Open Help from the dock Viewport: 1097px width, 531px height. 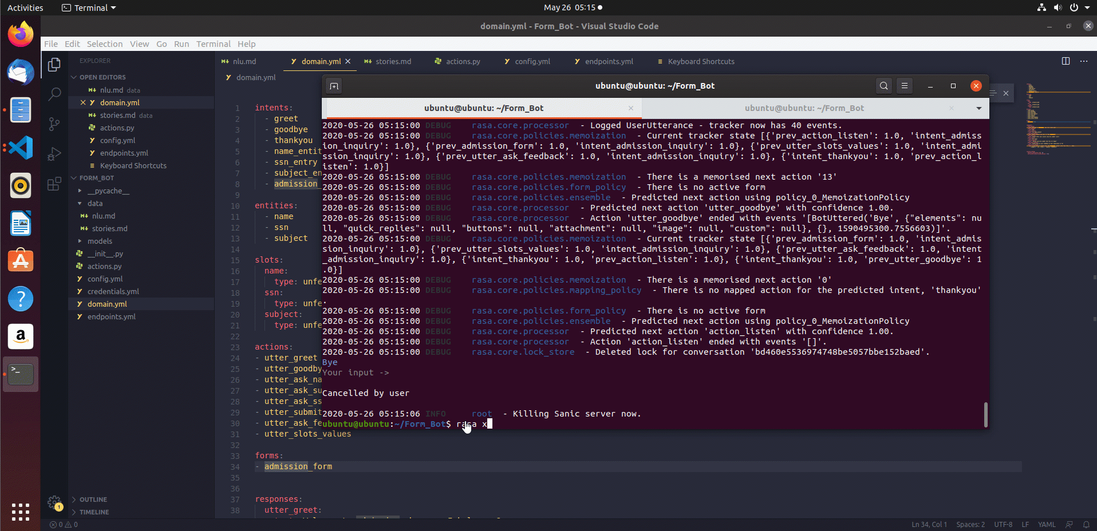(x=21, y=299)
